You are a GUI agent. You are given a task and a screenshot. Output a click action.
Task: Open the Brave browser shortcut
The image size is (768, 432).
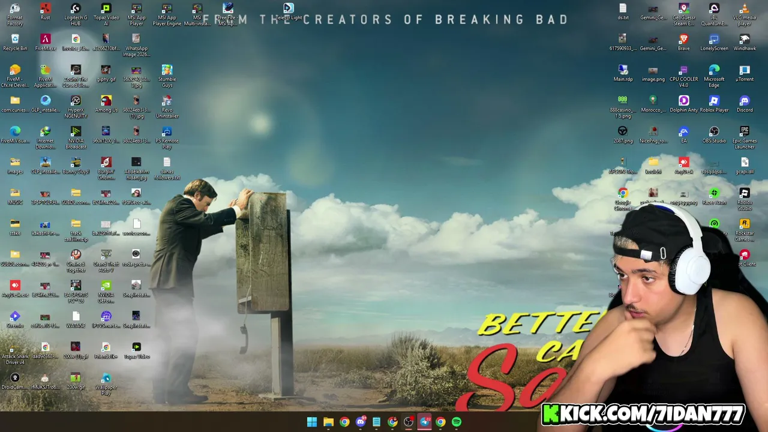coord(683,43)
